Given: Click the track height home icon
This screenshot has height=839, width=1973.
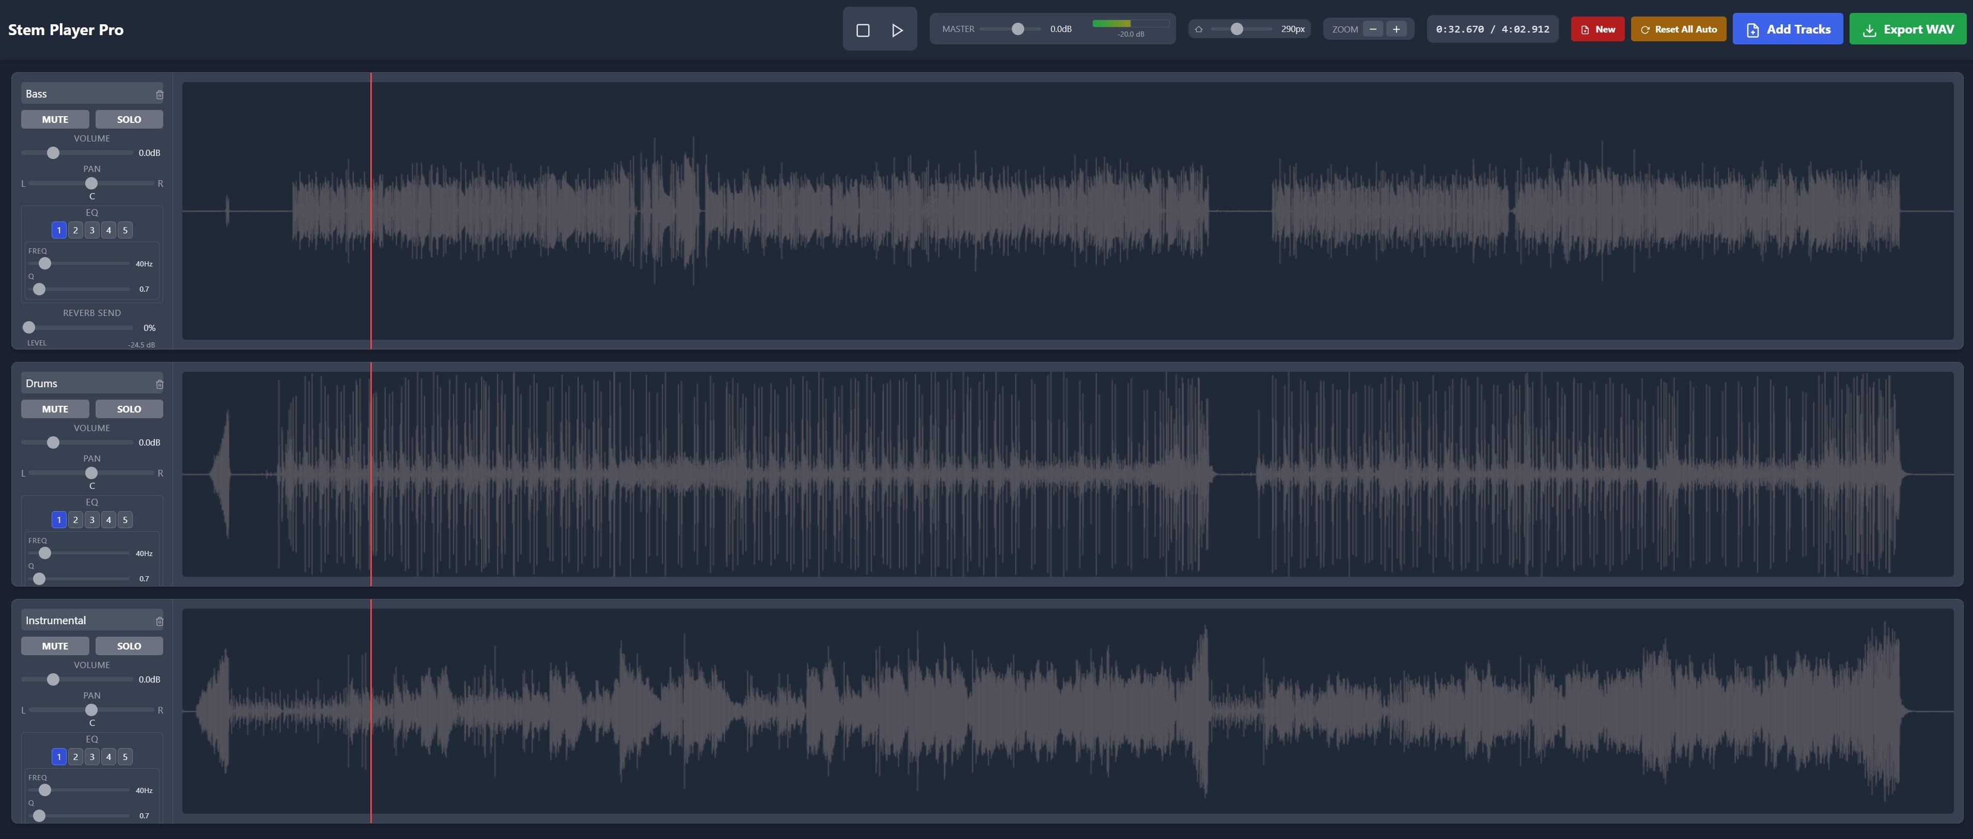Looking at the screenshot, I should (x=1199, y=29).
